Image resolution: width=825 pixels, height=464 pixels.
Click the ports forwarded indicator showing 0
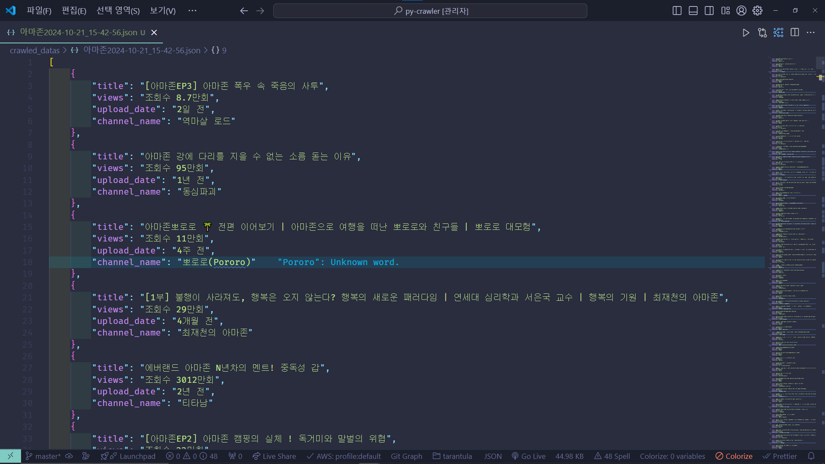(x=235, y=456)
